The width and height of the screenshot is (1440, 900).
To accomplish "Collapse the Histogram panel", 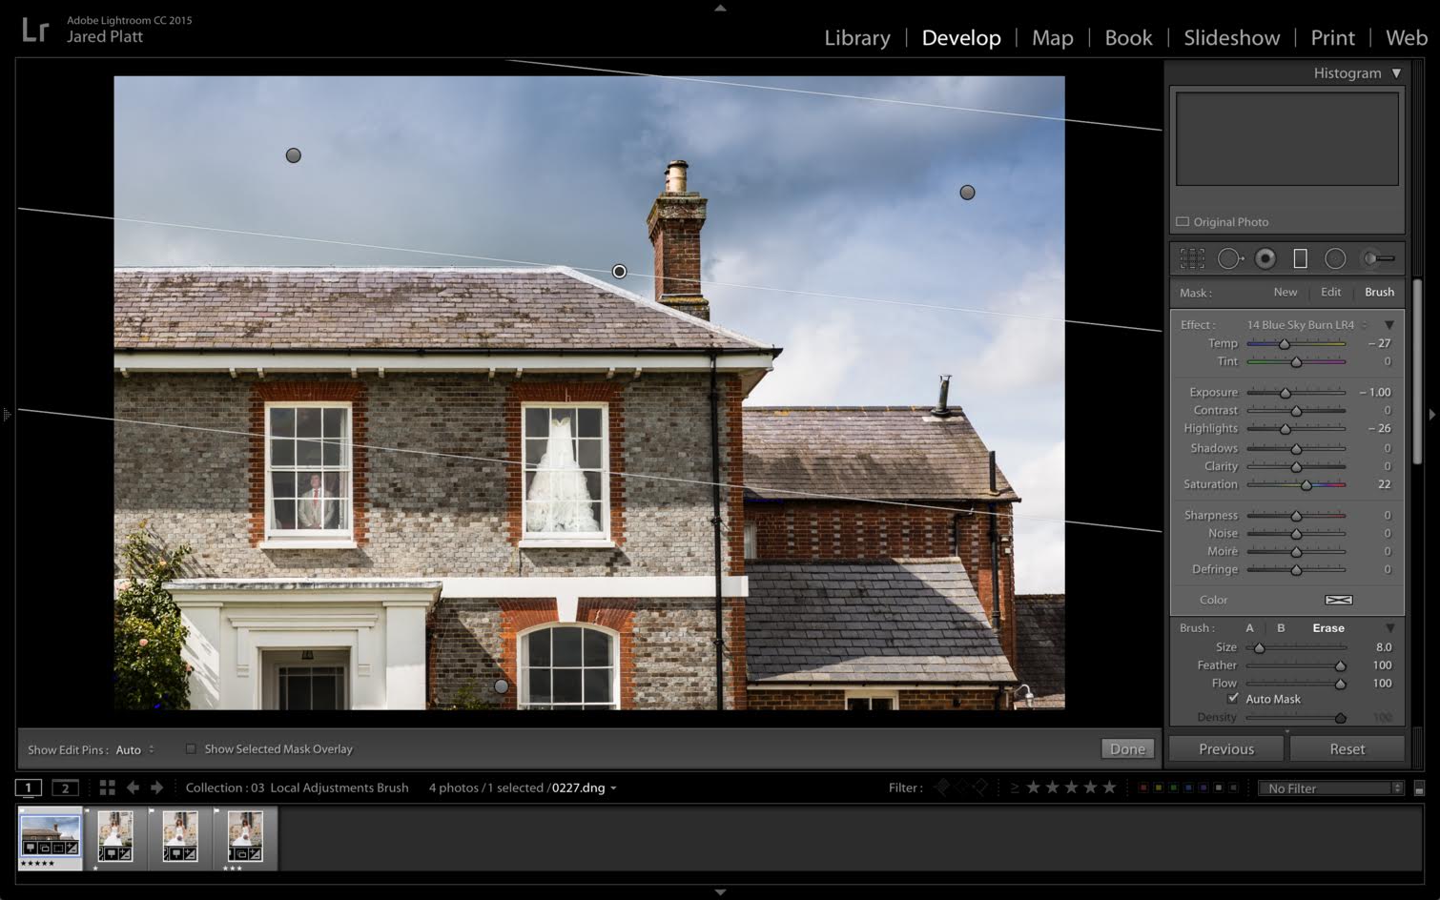I will [x=1396, y=73].
